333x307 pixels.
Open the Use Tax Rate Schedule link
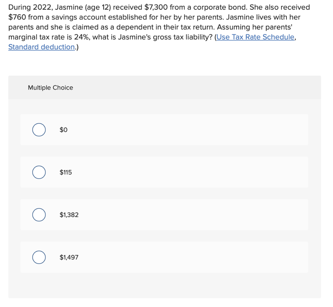(x=255, y=37)
